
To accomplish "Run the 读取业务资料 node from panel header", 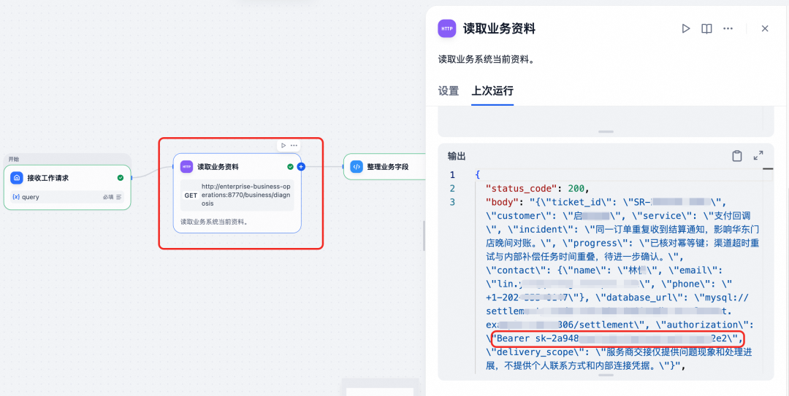I will click(685, 28).
